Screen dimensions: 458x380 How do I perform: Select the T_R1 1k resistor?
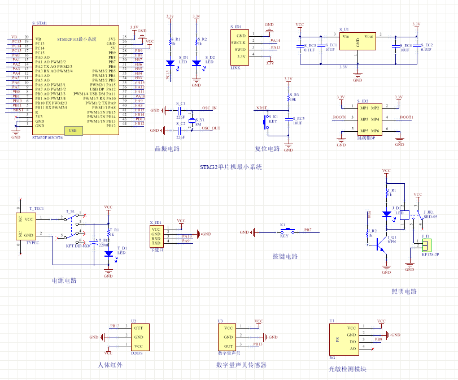[108, 233]
